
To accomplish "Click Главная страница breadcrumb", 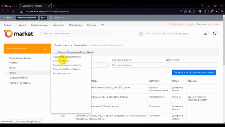I will (x=62, y=45).
